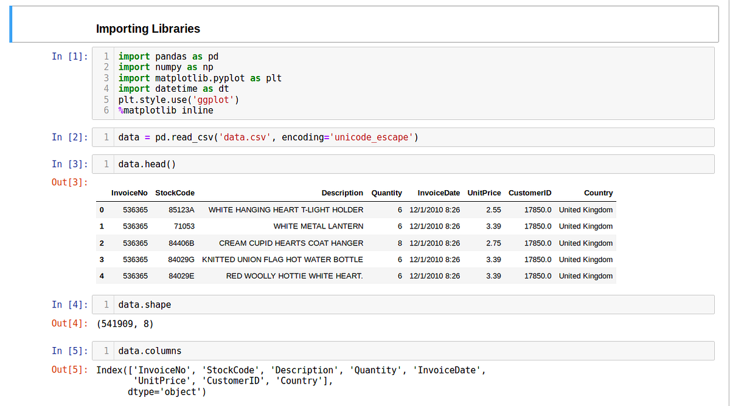Select the Description column header
730x406 pixels.
point(342,193)
